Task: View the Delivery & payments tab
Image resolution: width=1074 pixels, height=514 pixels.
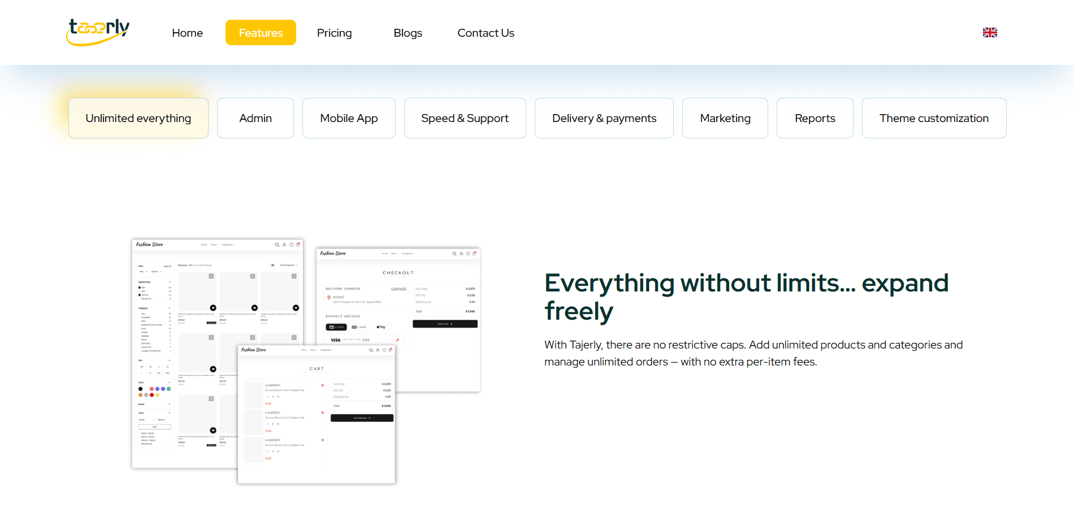Action: 604,118
